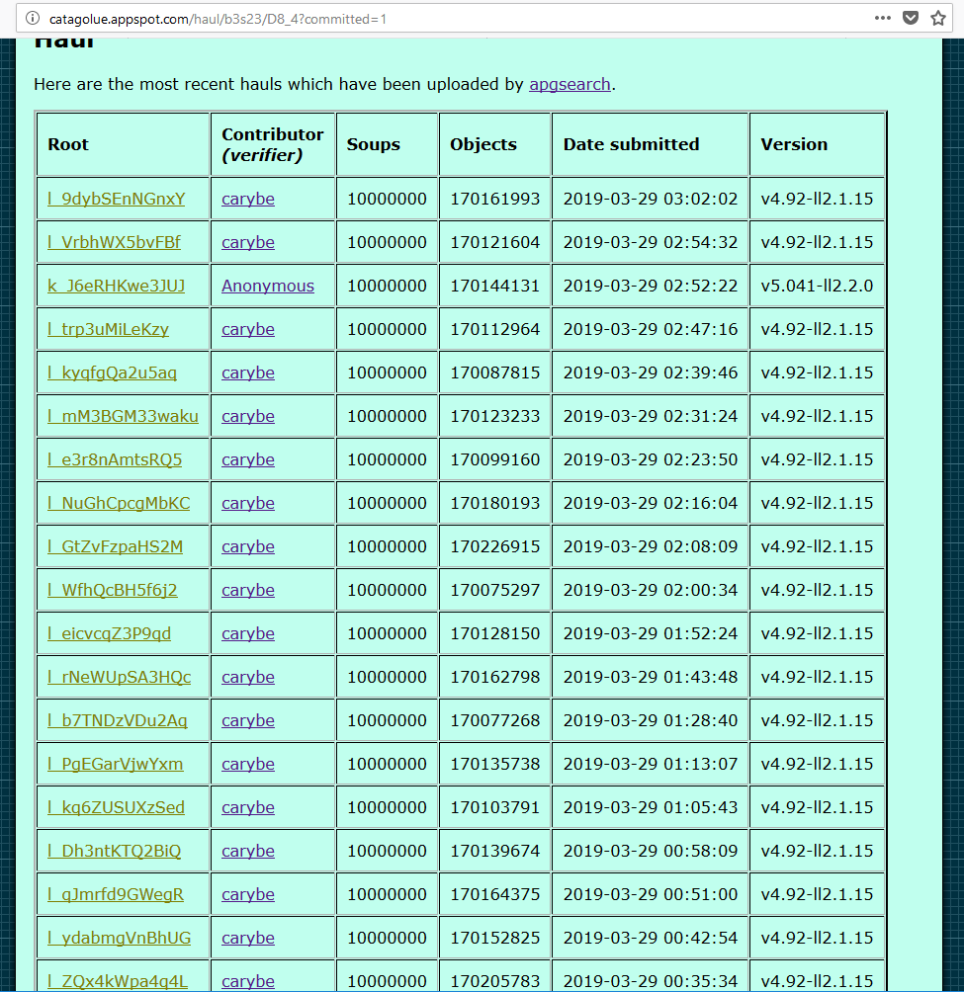Open haul root l_Dh3ntKTQ2BiQ
Screen dimensions: 964x992
[114, 851]
